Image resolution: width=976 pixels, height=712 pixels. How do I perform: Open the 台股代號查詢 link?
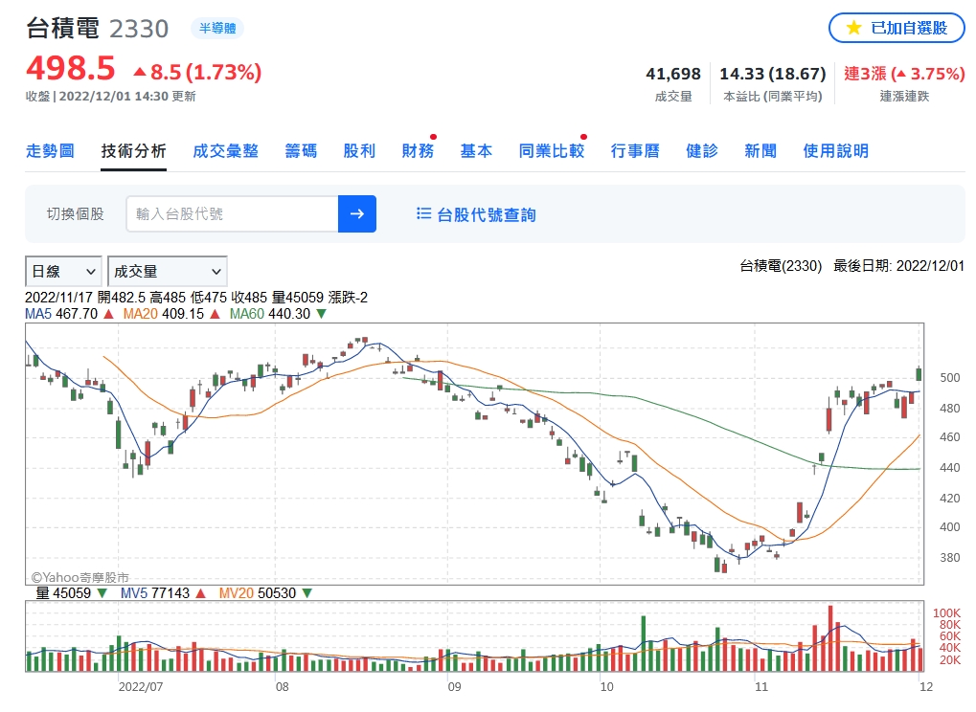pos(487,214)
